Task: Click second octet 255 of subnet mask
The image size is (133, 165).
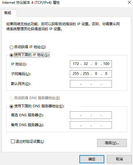Action: pos(86,74)
